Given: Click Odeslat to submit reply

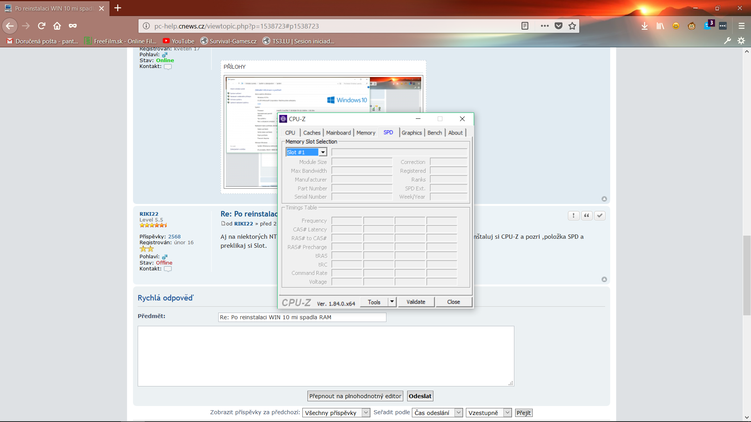Looking at the screenshot, I should coord(420,396).
